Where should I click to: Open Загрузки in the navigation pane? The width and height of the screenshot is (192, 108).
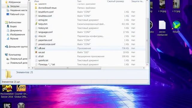[15, 6]
